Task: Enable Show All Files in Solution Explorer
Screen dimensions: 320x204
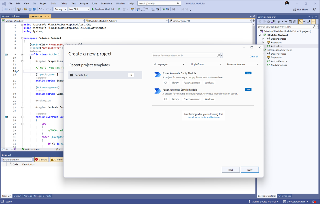Action: [x=294, y=22]
